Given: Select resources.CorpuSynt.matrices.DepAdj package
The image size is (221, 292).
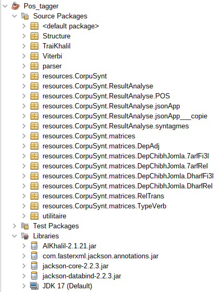Looking at the screenshot, I should click(101, 146).
